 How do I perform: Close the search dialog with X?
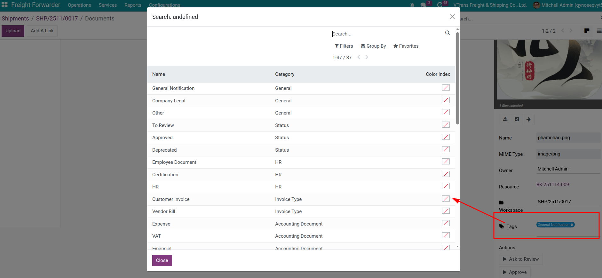pyautogui.click(x=452, y=17)
